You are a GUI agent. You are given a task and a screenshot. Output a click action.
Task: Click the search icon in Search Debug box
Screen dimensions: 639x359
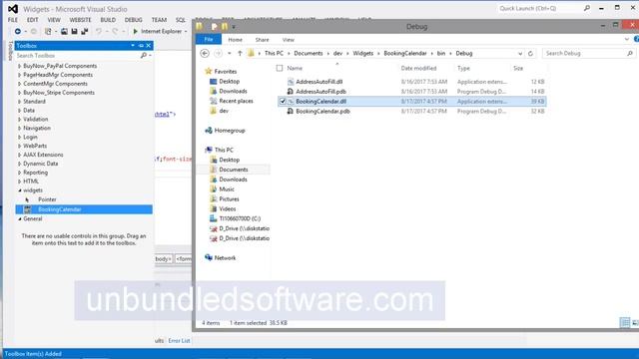[x=630, y=53]
